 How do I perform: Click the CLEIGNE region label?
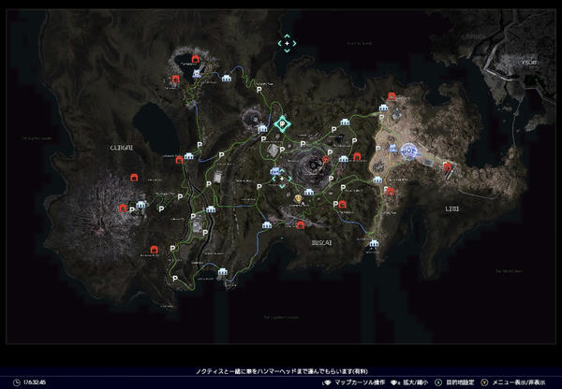(122, 148)
